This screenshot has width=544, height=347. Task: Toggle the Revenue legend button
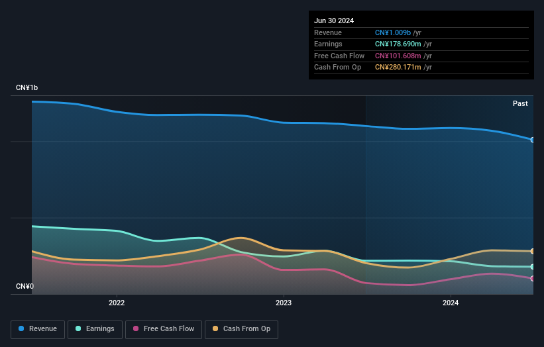(x=38, y=329)
